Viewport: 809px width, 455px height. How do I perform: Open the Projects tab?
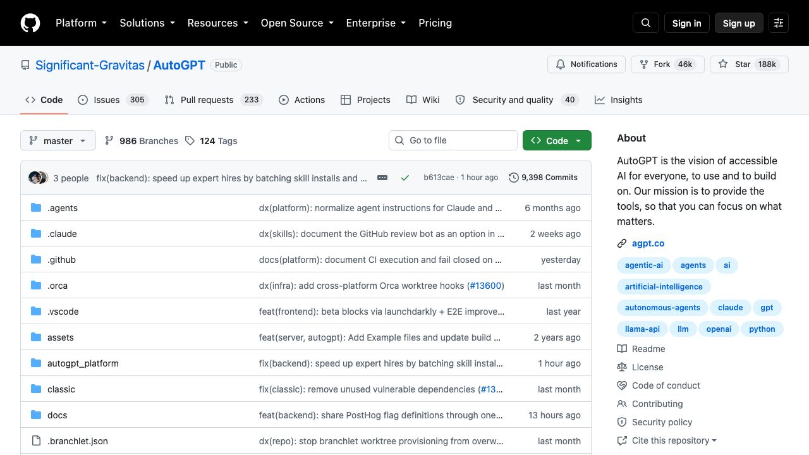[365, 100]
